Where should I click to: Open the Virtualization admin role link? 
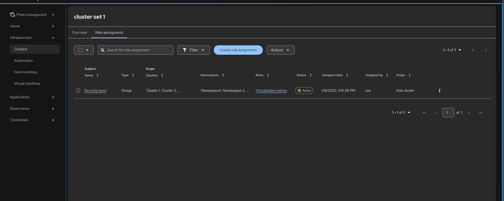(271, 90)
